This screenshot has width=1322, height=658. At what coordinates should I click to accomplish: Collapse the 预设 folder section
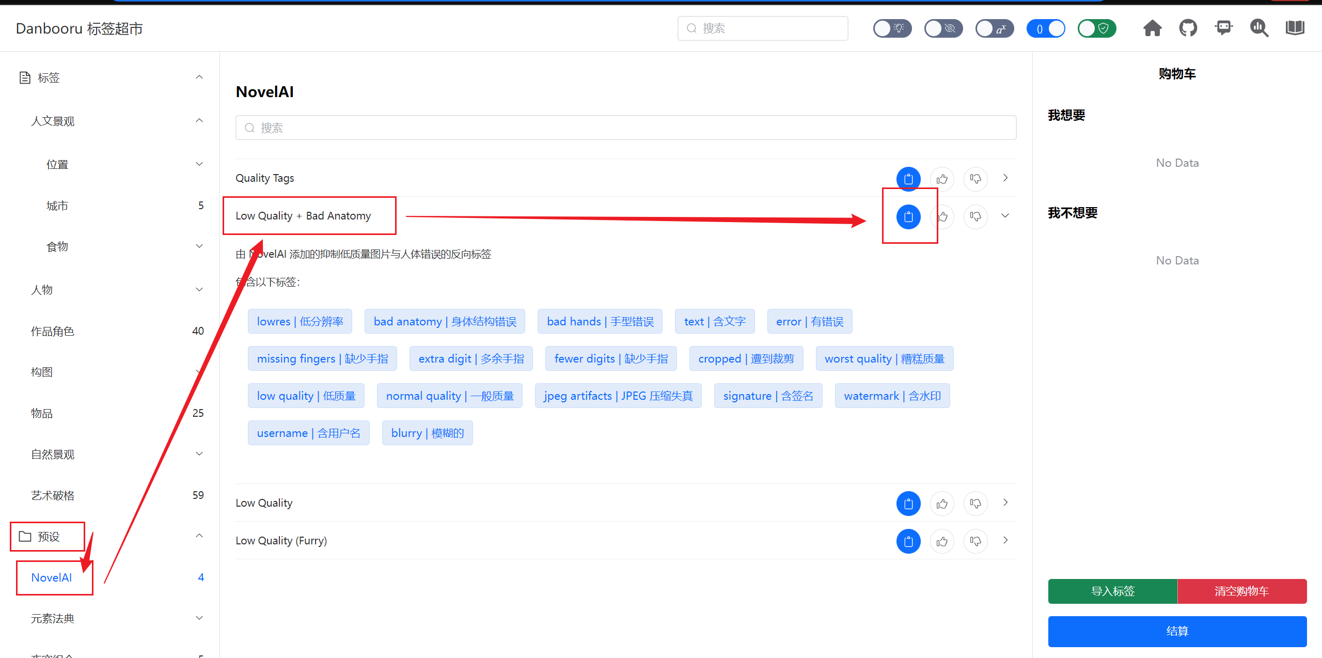point(109,536)
